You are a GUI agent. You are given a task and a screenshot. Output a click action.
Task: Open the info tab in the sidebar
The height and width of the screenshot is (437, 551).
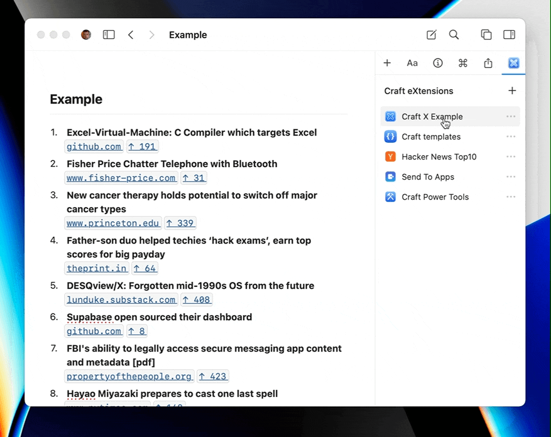[x=437, y=63]
